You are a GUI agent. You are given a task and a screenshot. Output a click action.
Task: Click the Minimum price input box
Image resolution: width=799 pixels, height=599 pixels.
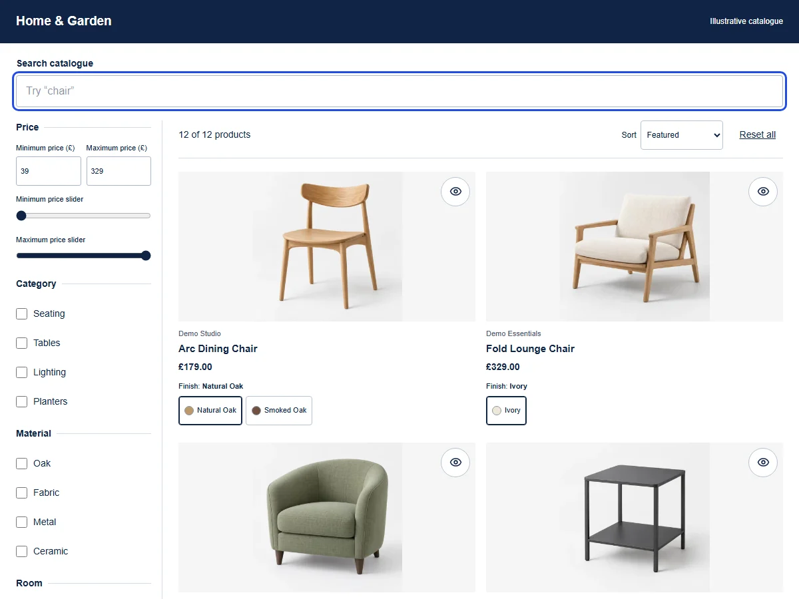[49, 171]
